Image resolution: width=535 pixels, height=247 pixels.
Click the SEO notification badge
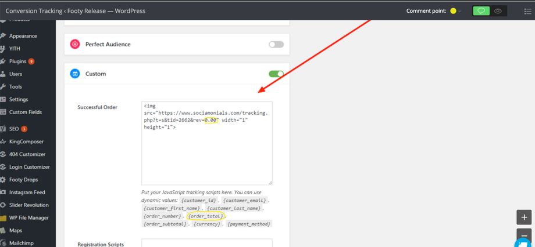point(24,129)
